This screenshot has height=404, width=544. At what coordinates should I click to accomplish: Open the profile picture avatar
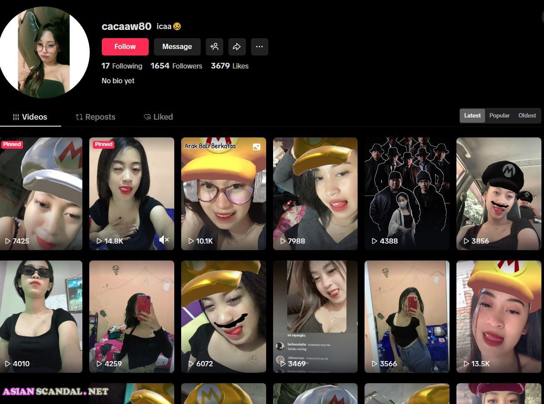[43, 52]
